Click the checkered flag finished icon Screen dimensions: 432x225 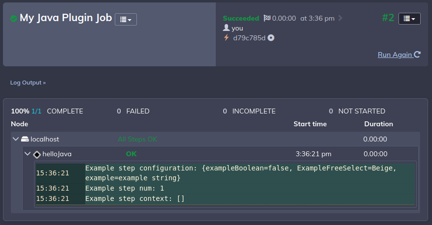[x=266, y=18]
